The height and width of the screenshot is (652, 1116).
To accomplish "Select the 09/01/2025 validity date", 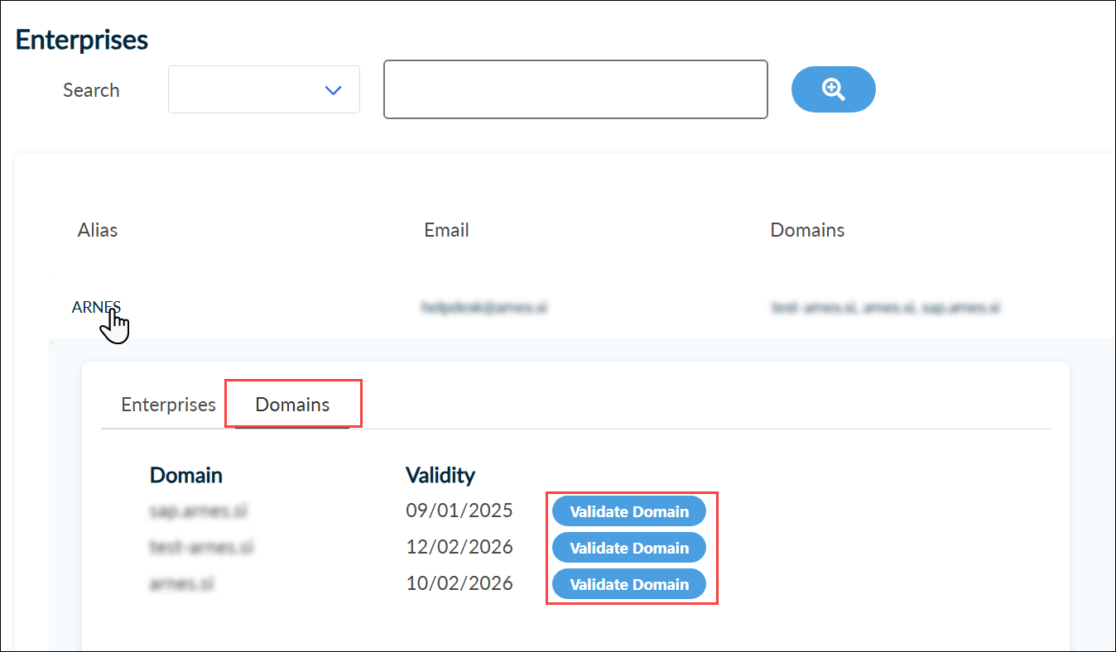I will pyautogui.click(x=459, y=511).
